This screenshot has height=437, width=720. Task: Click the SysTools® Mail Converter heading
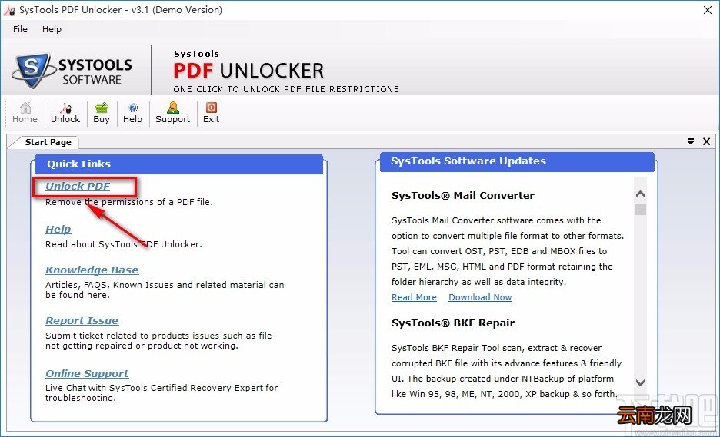point(463,196)
